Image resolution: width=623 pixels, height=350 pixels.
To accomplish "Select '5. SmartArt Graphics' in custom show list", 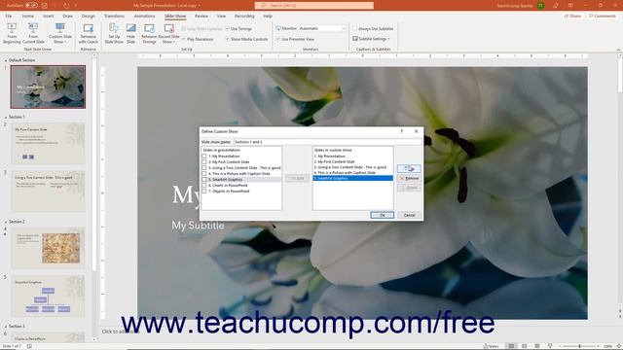I will (x=352, y=178).
